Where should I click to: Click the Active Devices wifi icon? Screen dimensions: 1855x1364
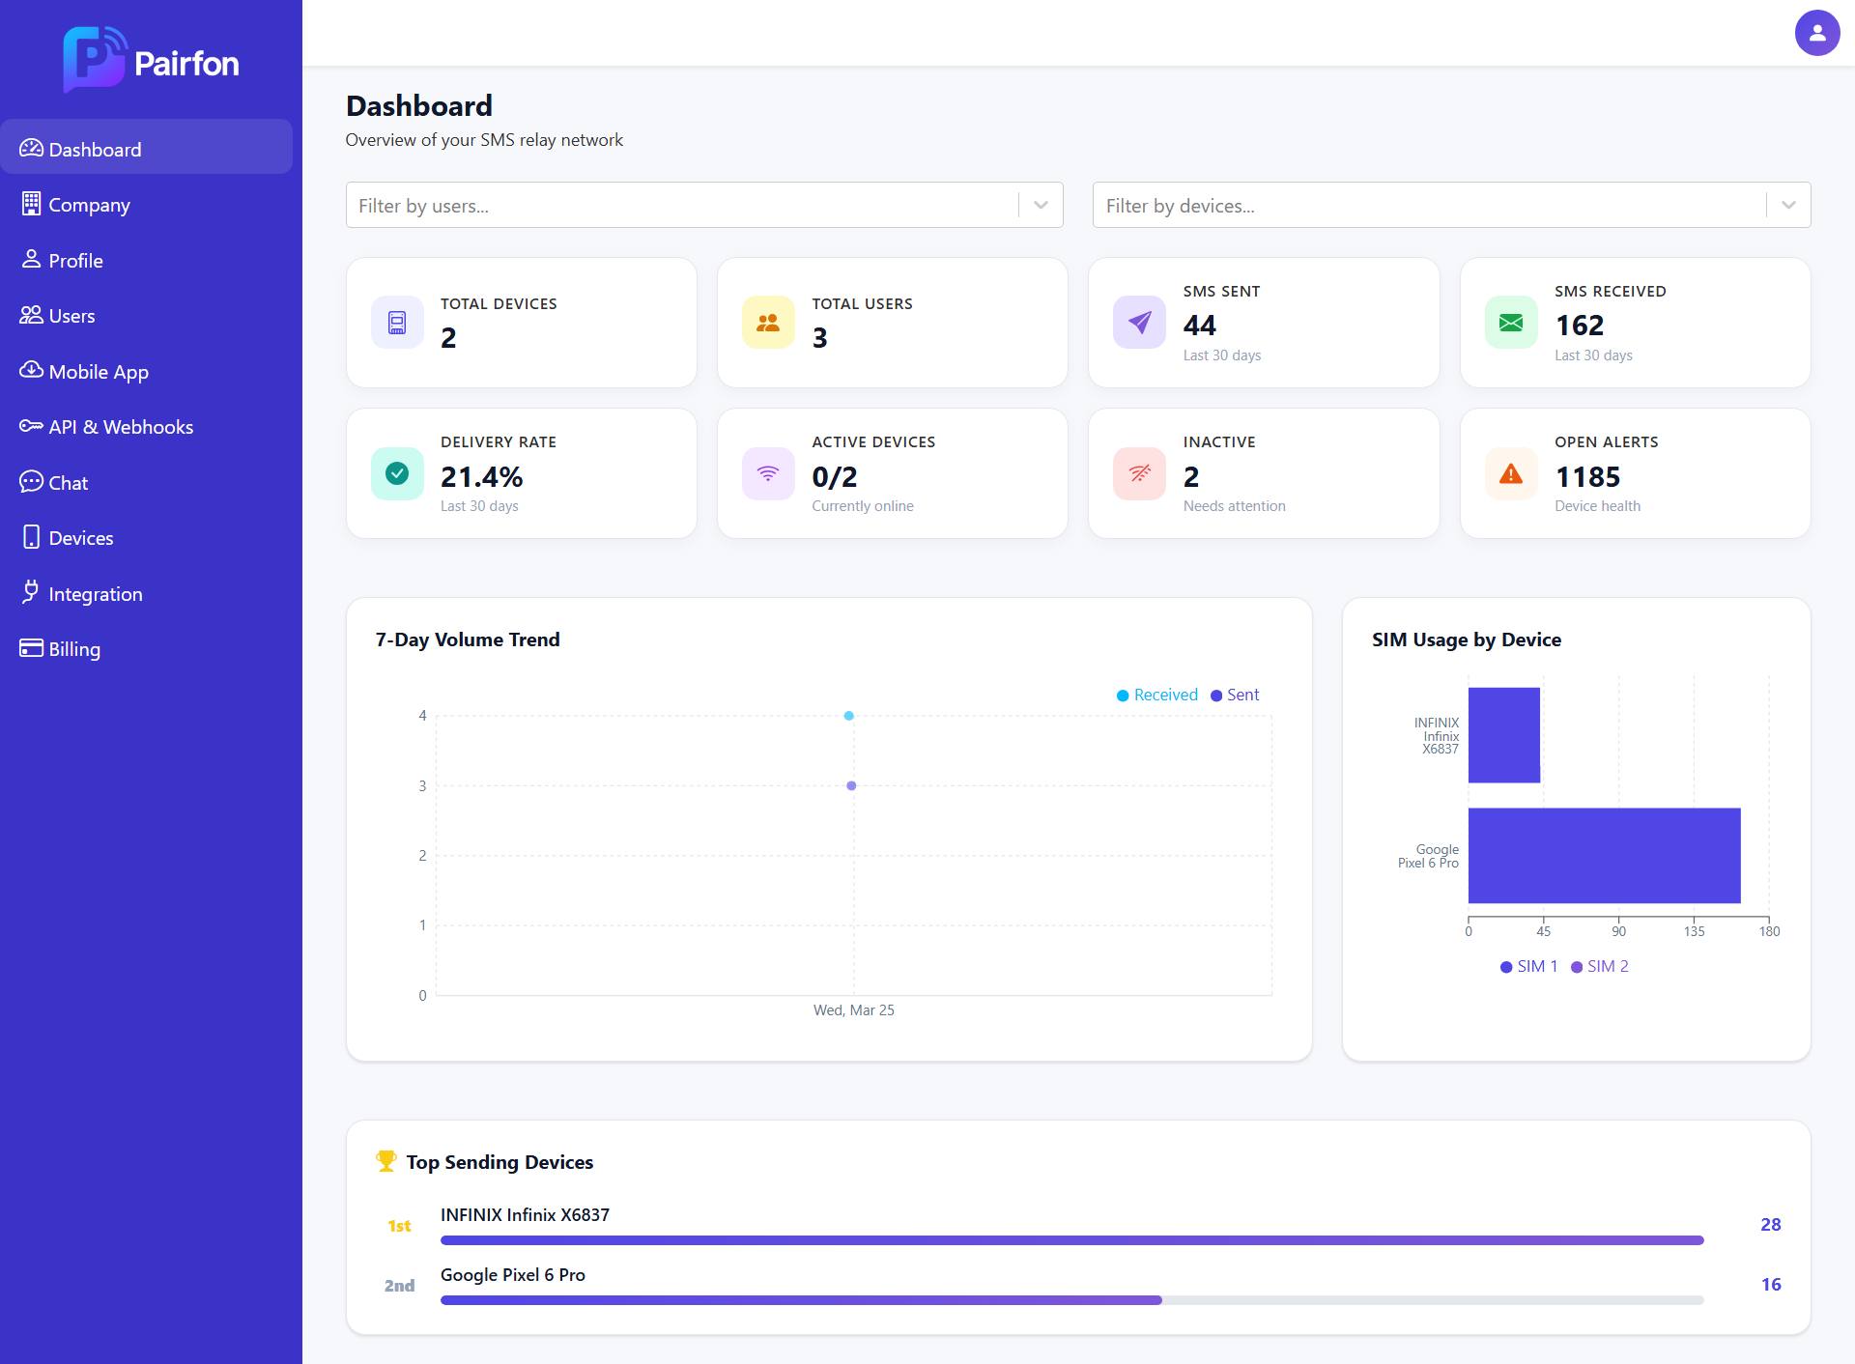[x=768, y=473]
